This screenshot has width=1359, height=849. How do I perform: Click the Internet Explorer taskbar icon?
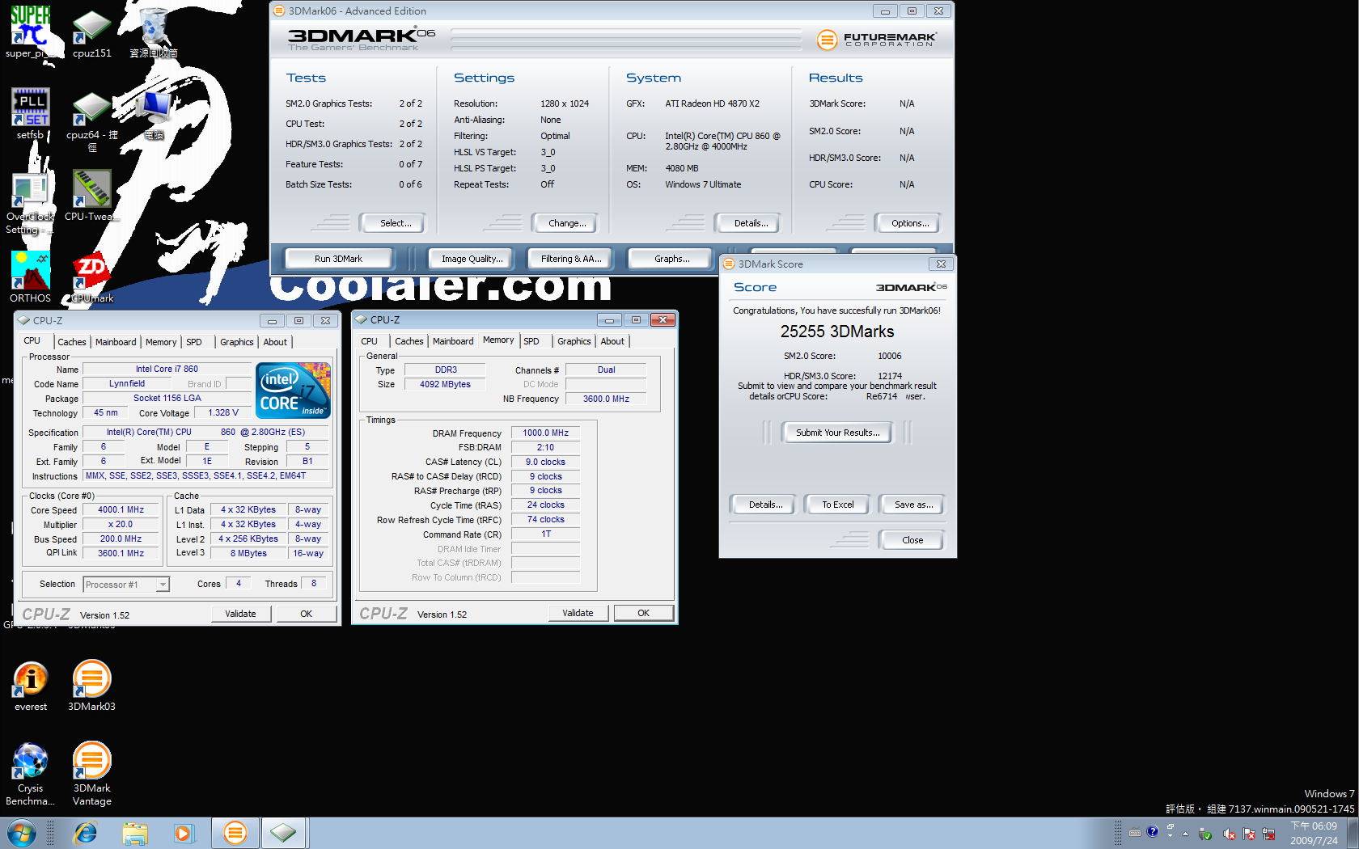[x=85, y=833]
